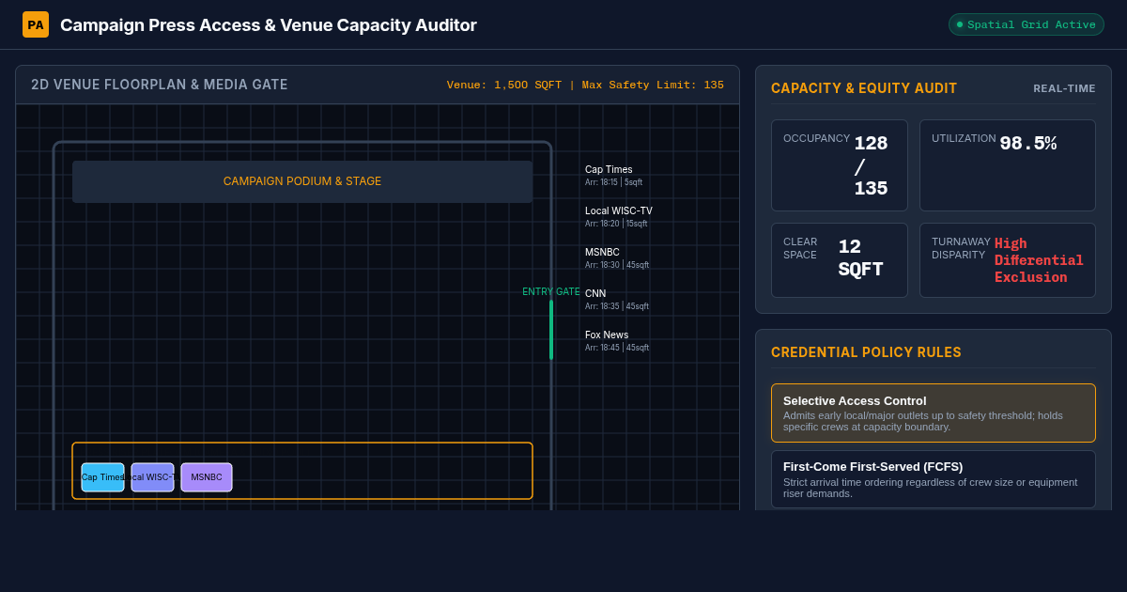Select Local WISC-TV in arrival queue
Image resolution: width=1127 pixels, height=592 pixels.
pos(619,217)
